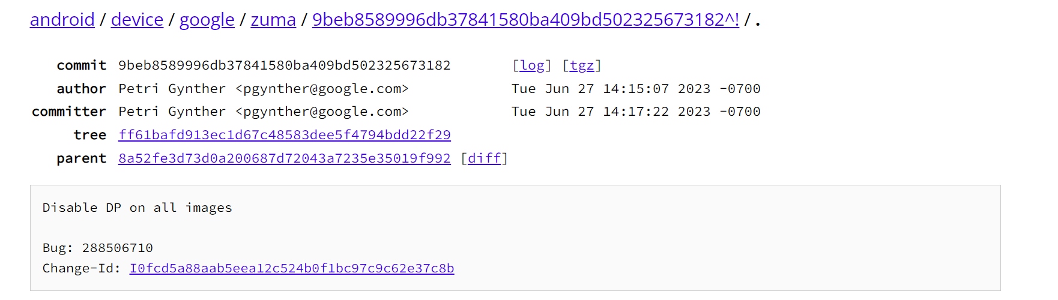The image size is (1058, 300).
Task: Click the 'tree' row label
Action: (89, 135)
